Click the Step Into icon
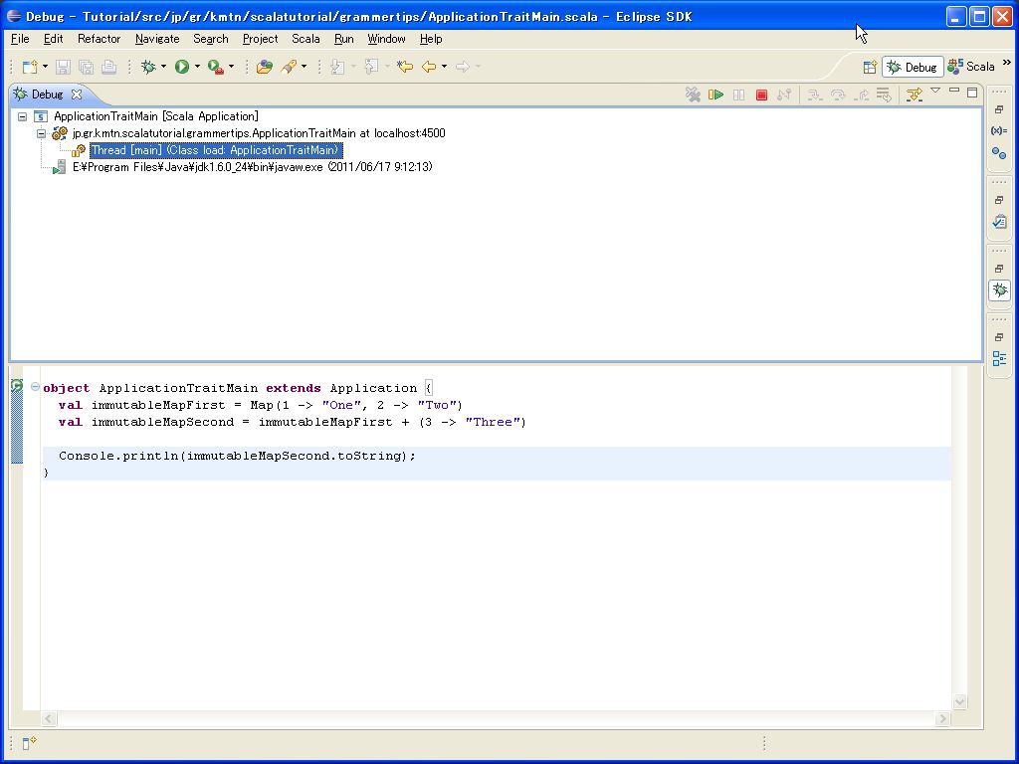The image size is (1019, 764). click(815, 95)
